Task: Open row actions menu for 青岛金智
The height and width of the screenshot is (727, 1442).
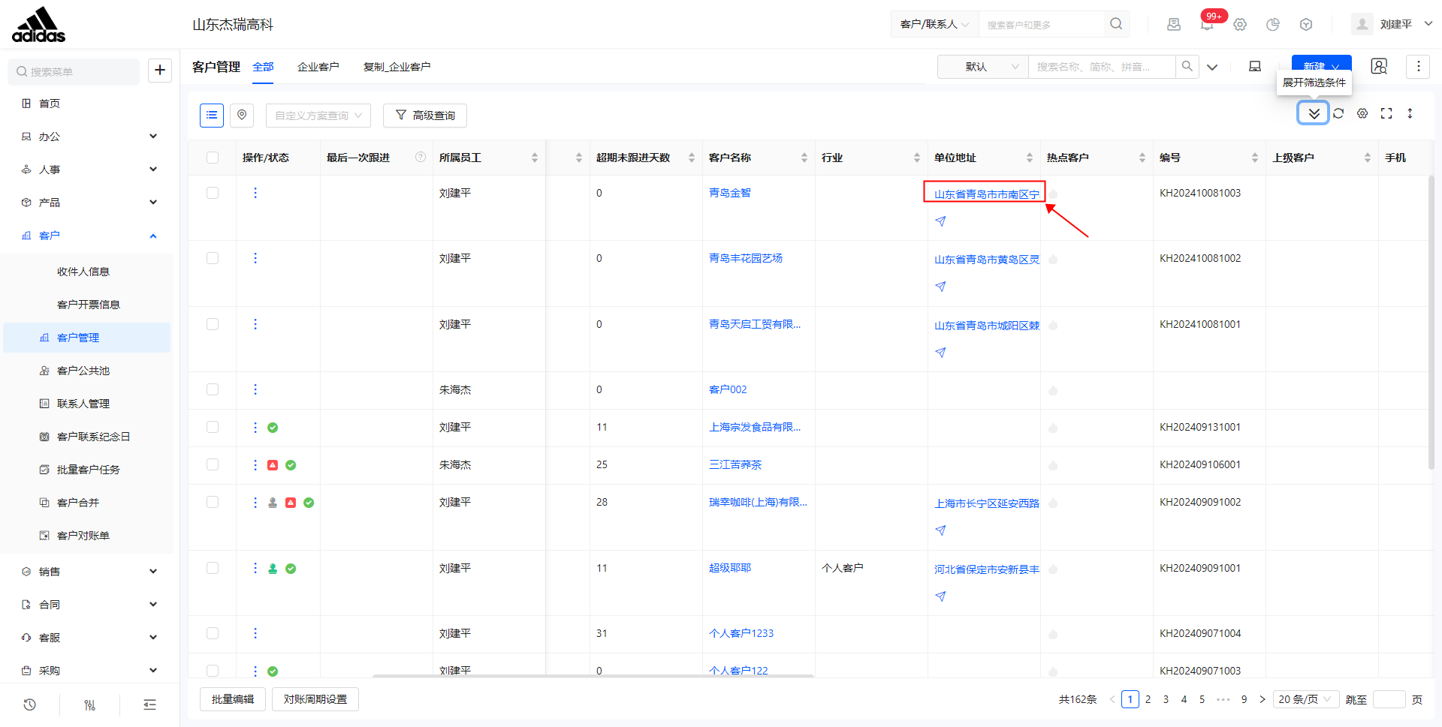Action: click(255, 193)
